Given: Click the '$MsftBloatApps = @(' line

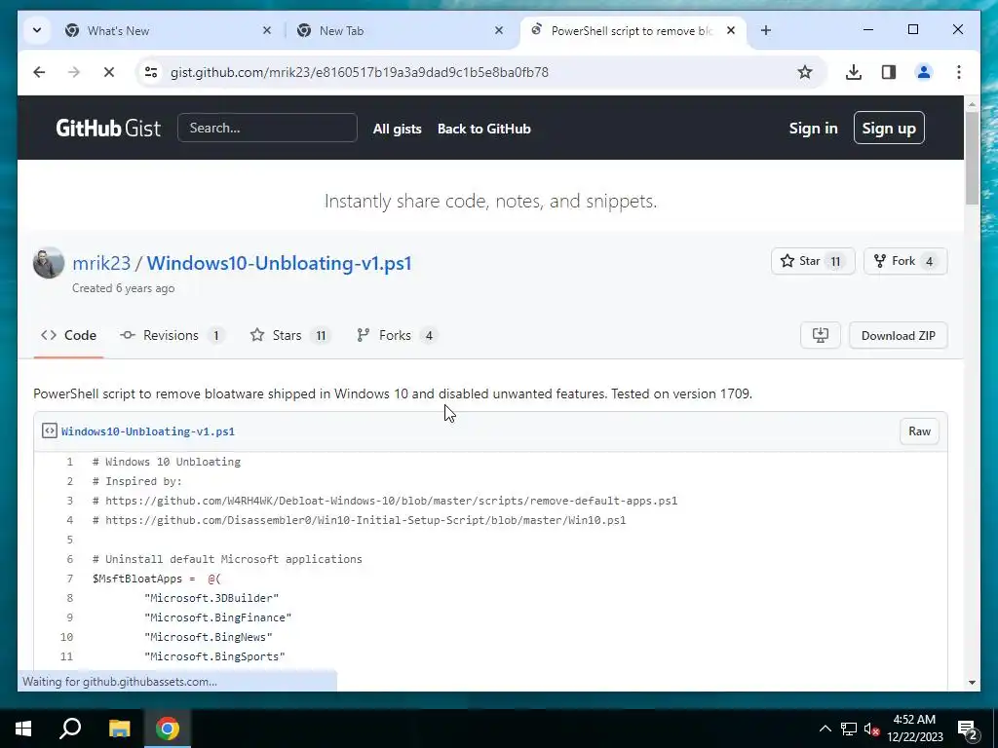Looking at the screenshot, I should (157, 579).
